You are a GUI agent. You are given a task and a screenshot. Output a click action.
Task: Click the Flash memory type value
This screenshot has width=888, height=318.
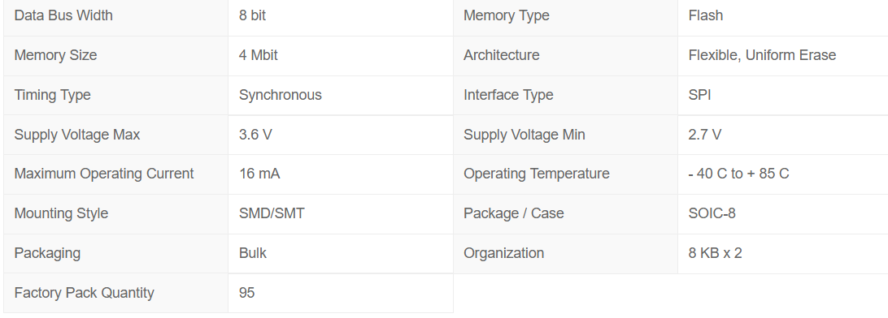click(x=706, y=15)
